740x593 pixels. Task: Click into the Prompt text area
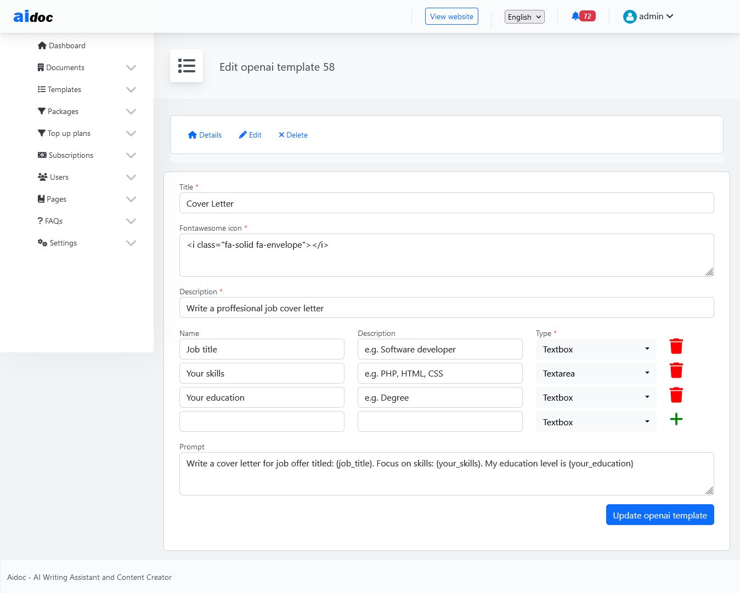coord(446,474)
